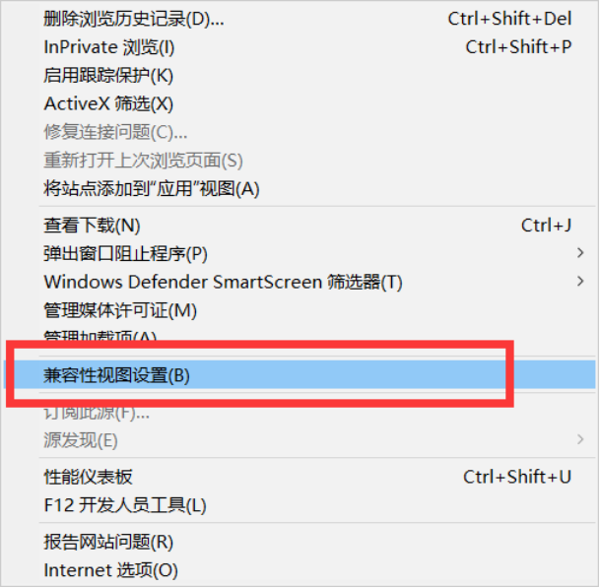Click Windows Defender SmartScreen 筛选器 label
This screenshot has height=588, width=600.
[223, 282]
